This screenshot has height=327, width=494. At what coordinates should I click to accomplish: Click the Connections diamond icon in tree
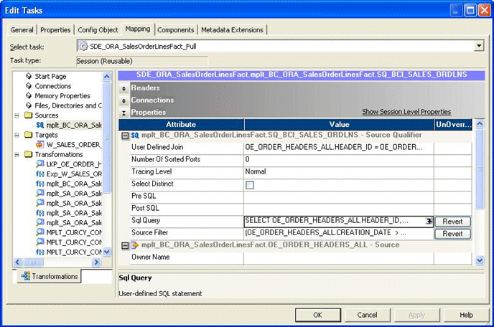[29, 86]
